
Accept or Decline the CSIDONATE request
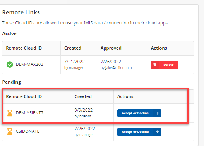[139, 132]
